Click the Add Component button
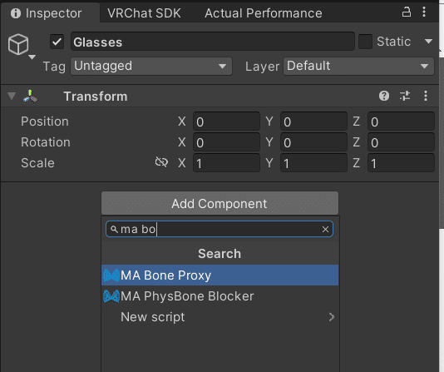 220,203
